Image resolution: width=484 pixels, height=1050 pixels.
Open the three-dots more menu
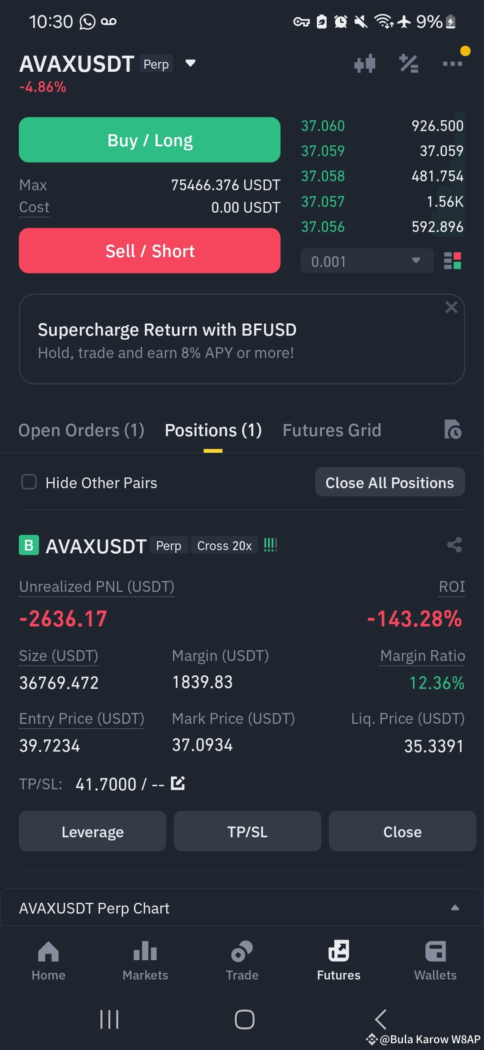tap(452, 64)
